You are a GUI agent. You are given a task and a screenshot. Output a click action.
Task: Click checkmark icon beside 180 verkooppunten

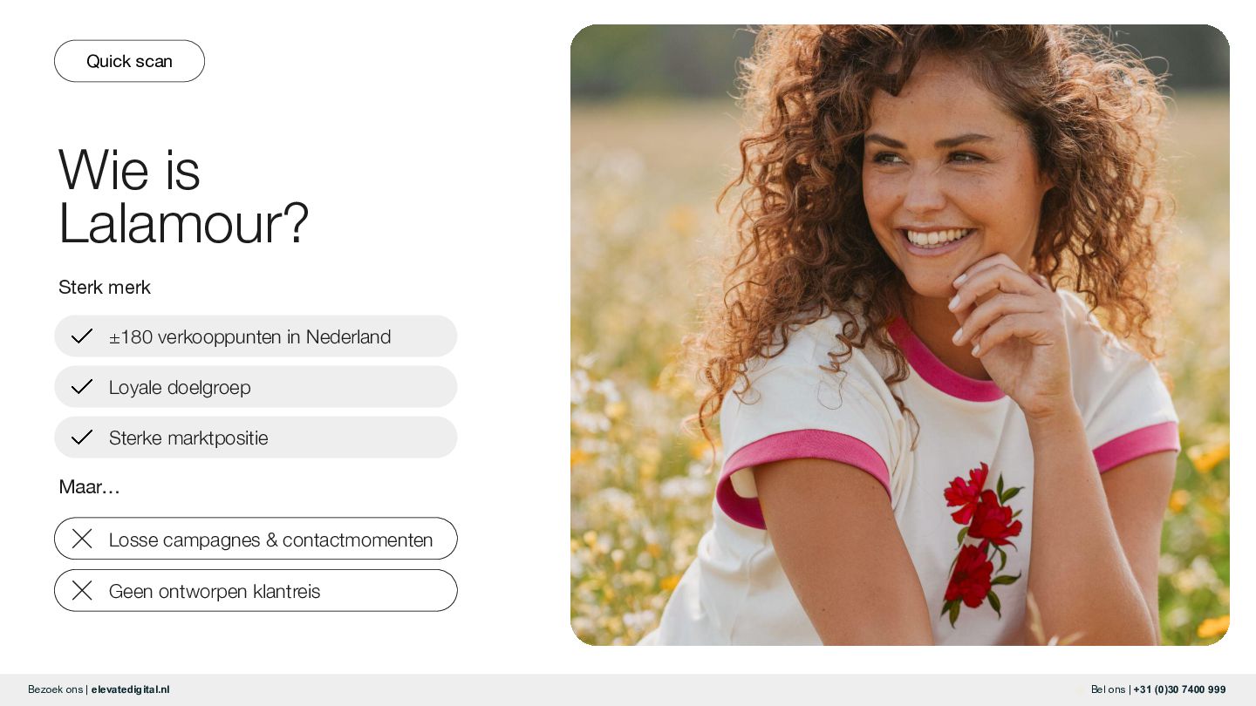[82, 336]
